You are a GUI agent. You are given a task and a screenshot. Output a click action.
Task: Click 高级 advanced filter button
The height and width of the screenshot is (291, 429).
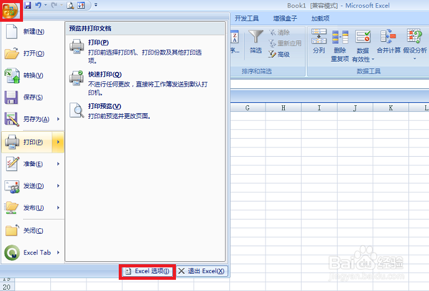tap(279, 55)
